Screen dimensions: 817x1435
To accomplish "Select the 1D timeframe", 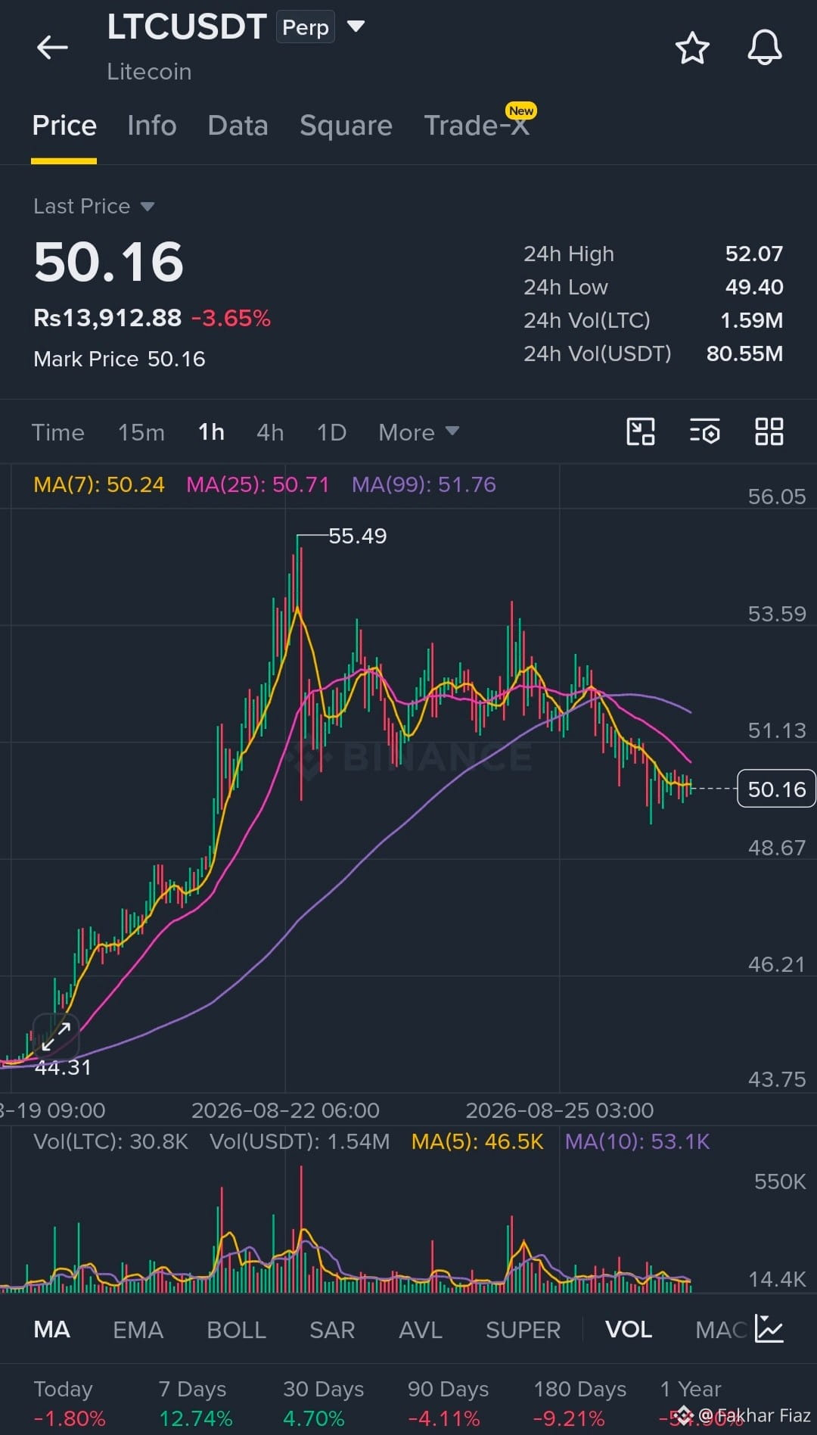I will tap(331, 432).
